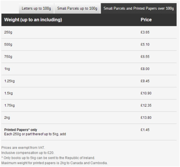Screen dimensions: 180x167
Task: Click the Printed Papers only heading
Action: coord(20,130)
